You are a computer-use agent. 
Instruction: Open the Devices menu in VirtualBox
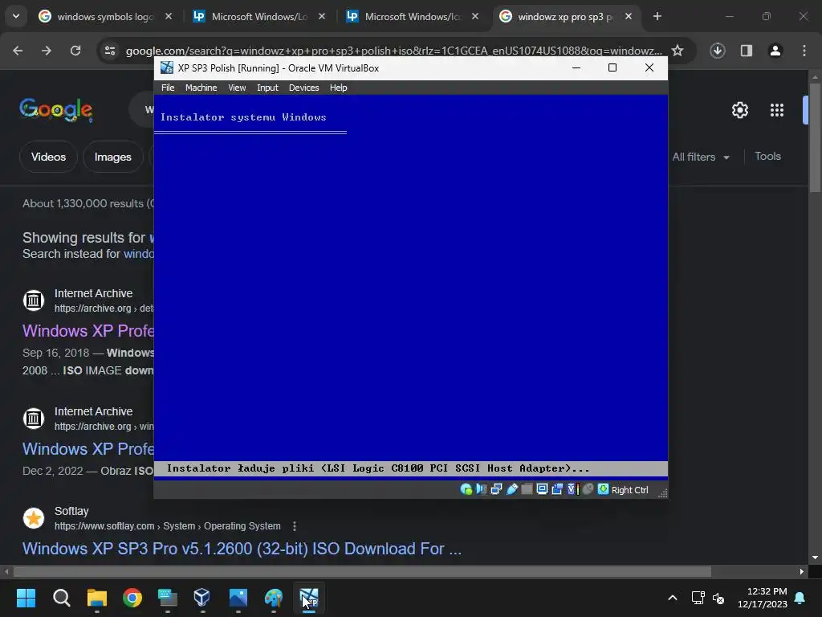click(x=304, y=88)
